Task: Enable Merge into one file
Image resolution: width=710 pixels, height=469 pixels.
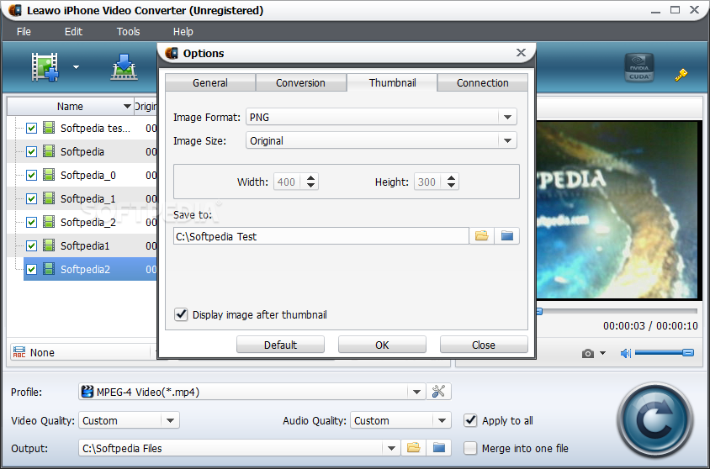Action: (x=470, y=448)
